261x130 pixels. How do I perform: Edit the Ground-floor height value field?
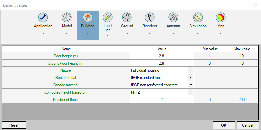[162, 63]
